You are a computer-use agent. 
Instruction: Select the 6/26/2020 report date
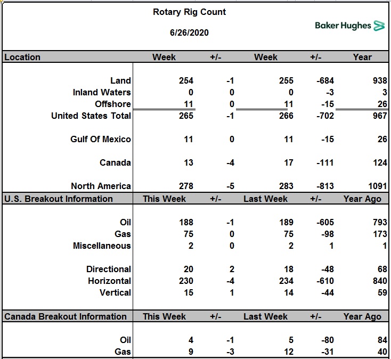point(189,32)
